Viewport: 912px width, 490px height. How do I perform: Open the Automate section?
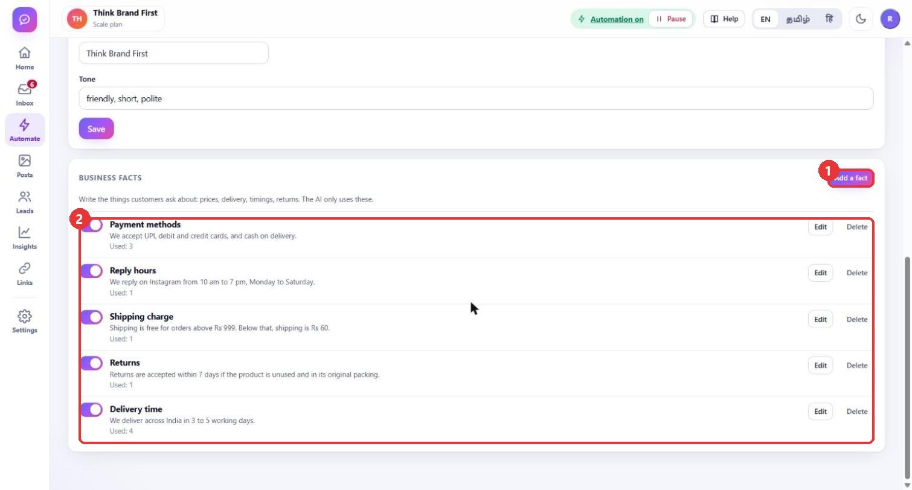(25, 130)
